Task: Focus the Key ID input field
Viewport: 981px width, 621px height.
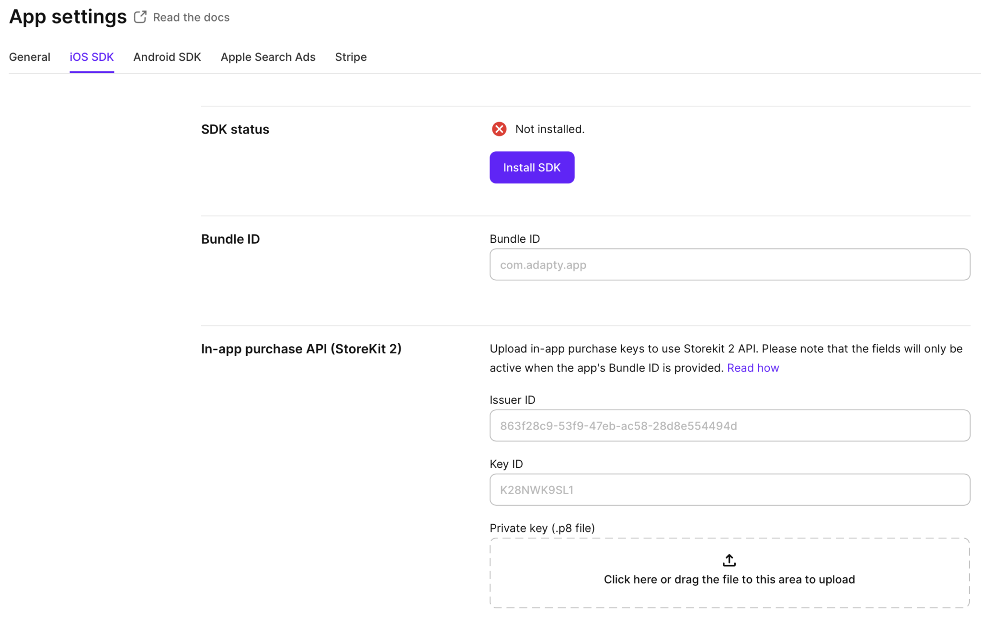Action: 729,489
